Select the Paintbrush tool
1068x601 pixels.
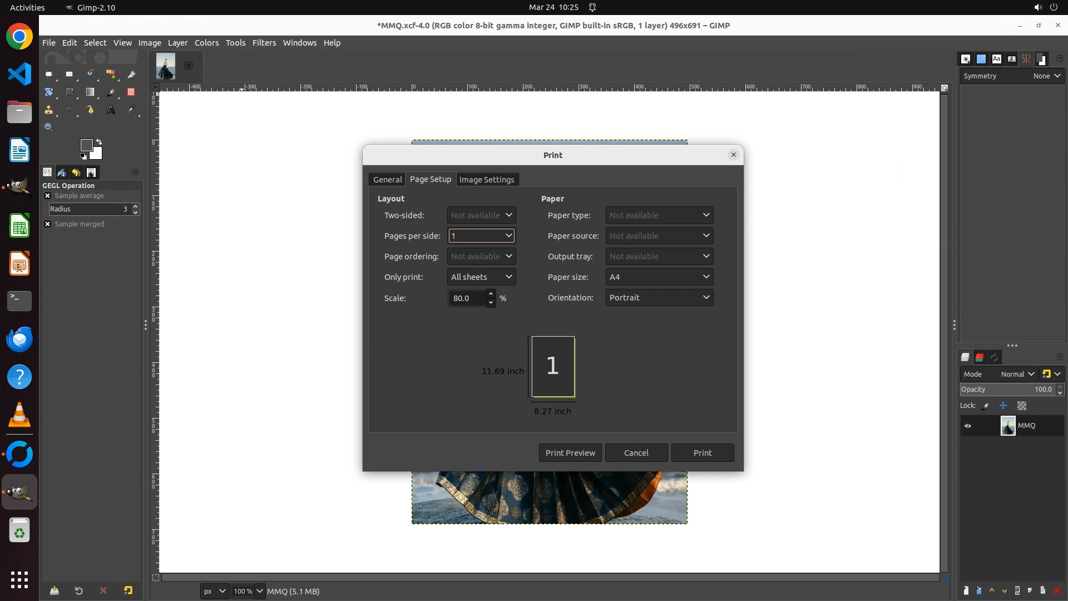tap(111, 92)
